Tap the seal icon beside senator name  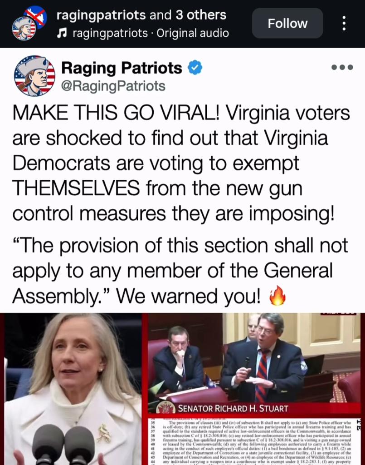[166, 408]
